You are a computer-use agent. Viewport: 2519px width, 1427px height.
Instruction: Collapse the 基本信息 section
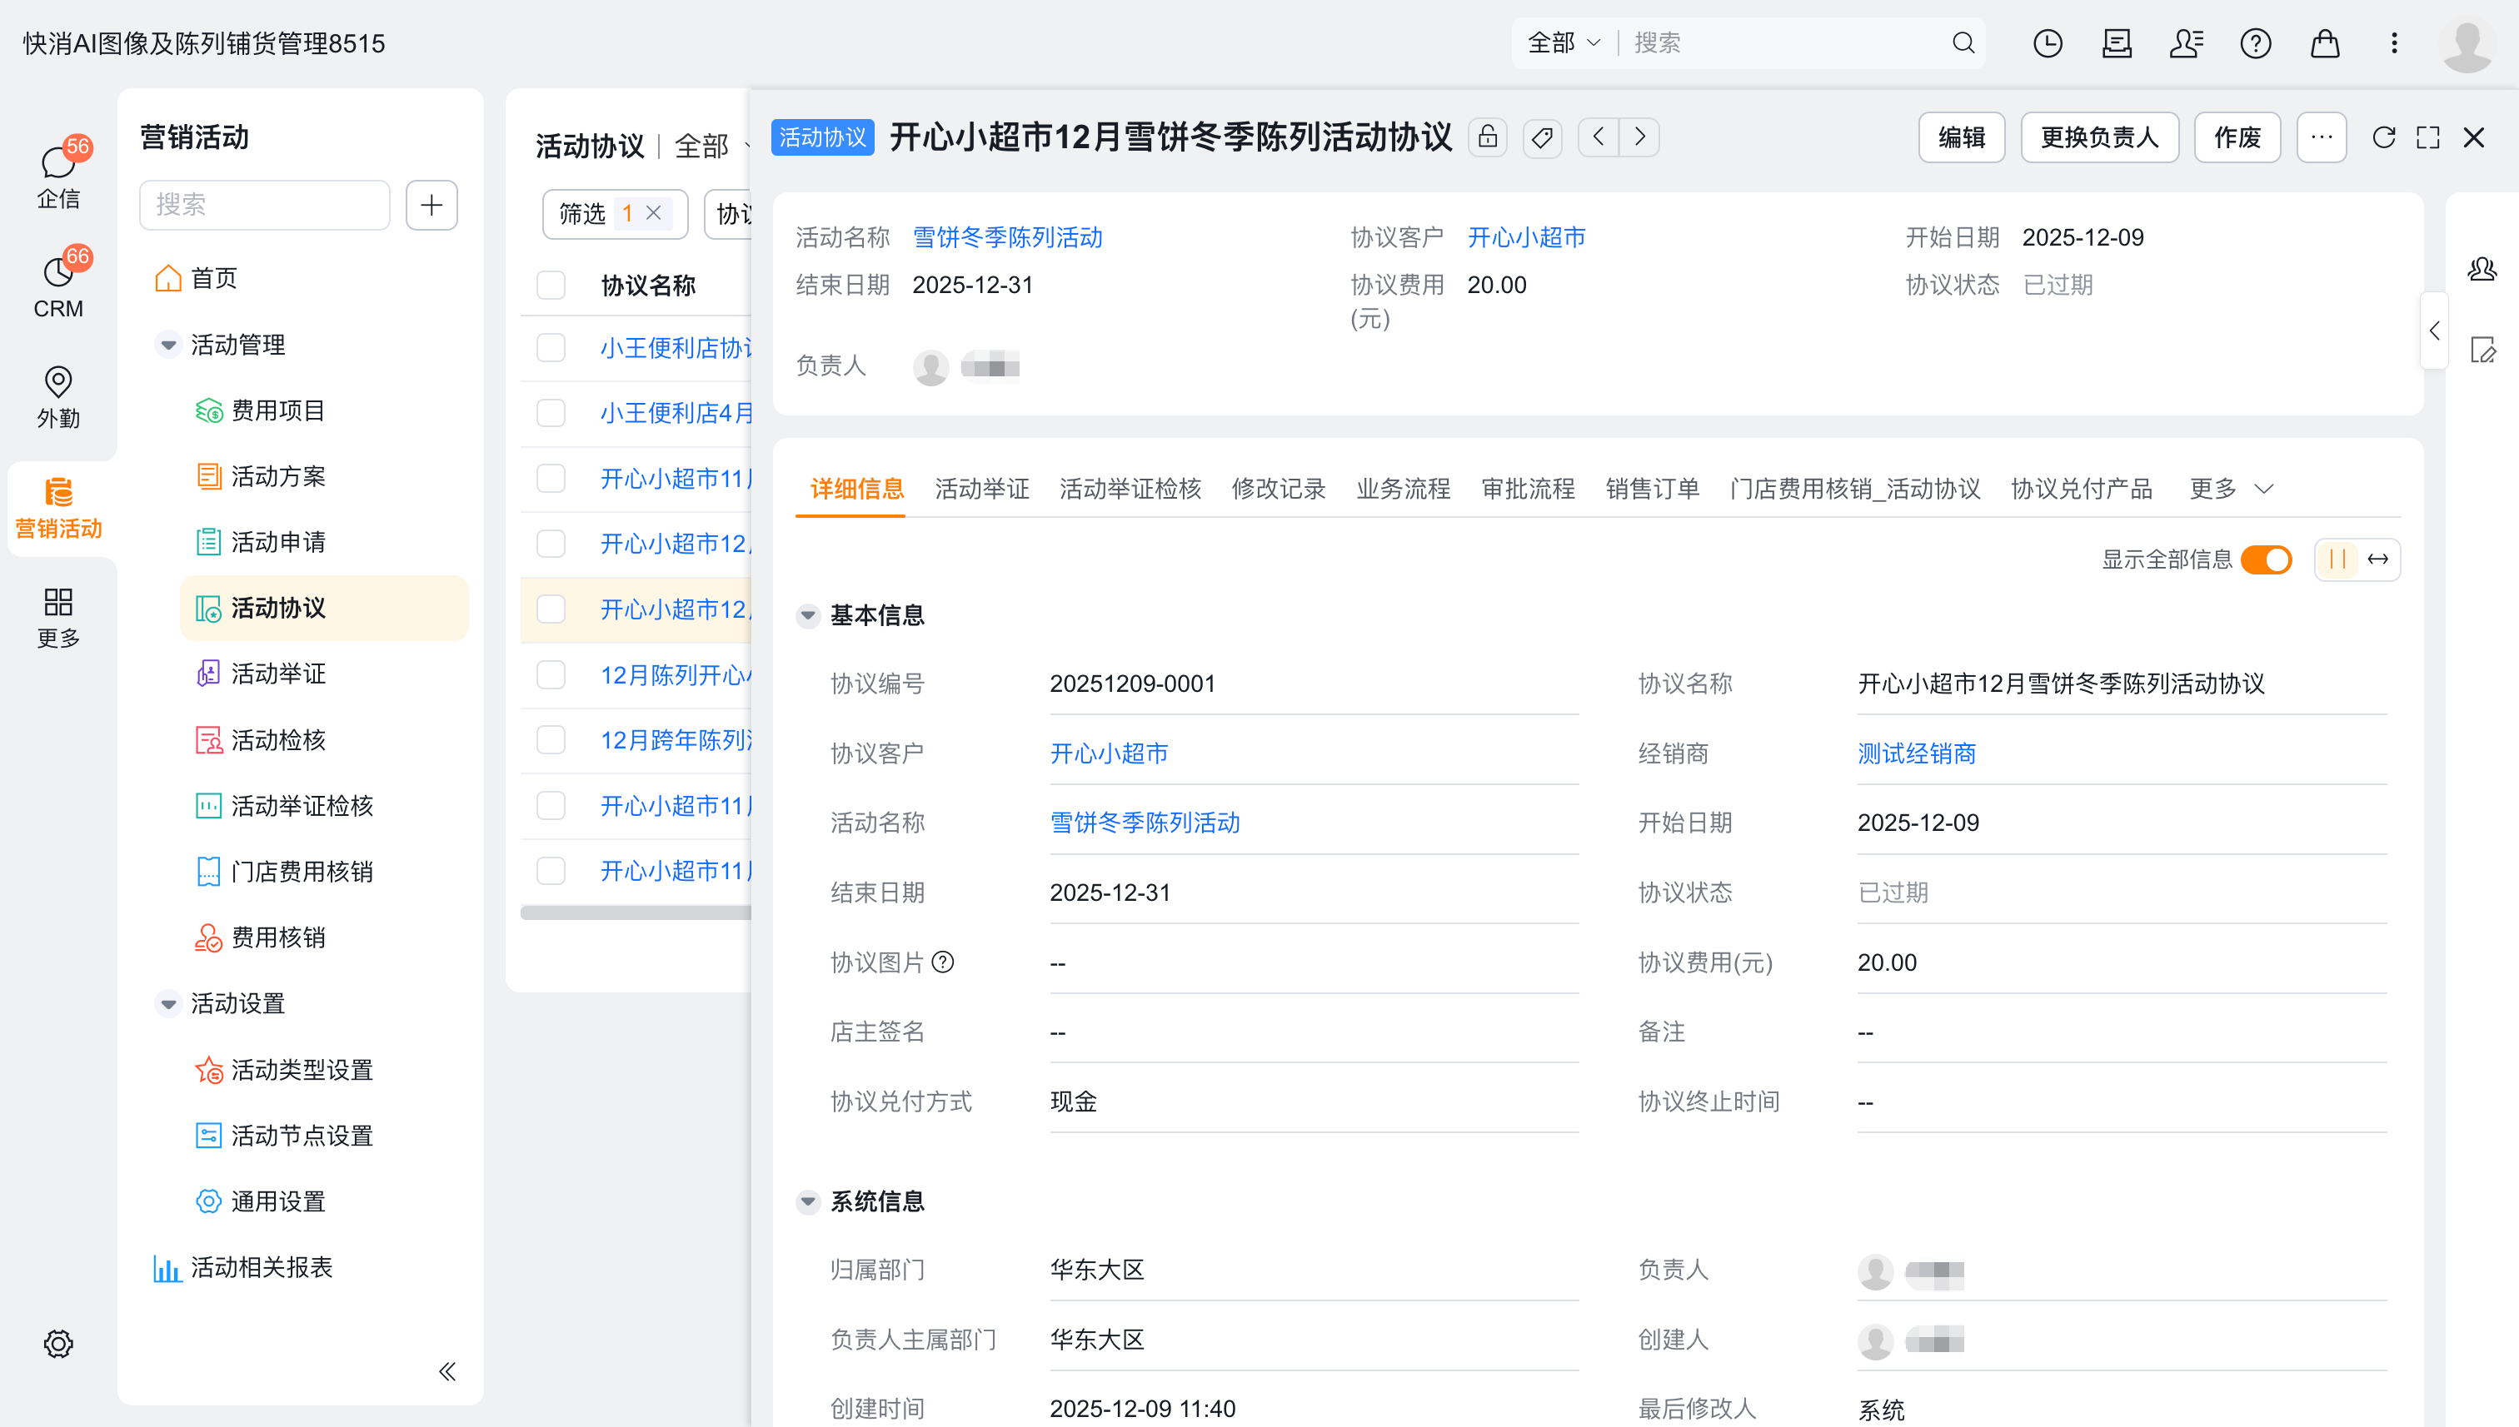(x=808, y=615)
